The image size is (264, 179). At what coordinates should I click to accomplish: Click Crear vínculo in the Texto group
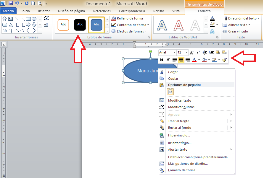[x=236, y=31]
